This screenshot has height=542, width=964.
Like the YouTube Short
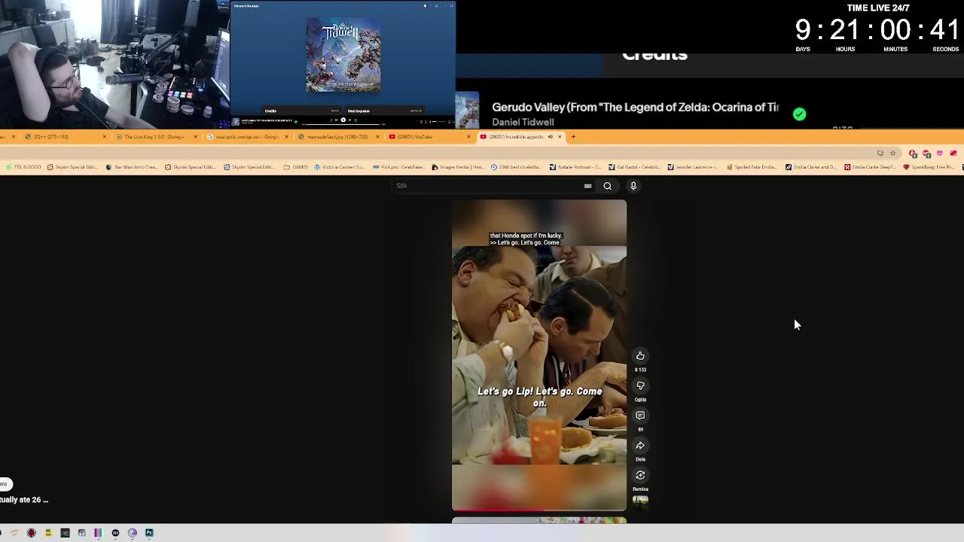(x=640, y=355)
